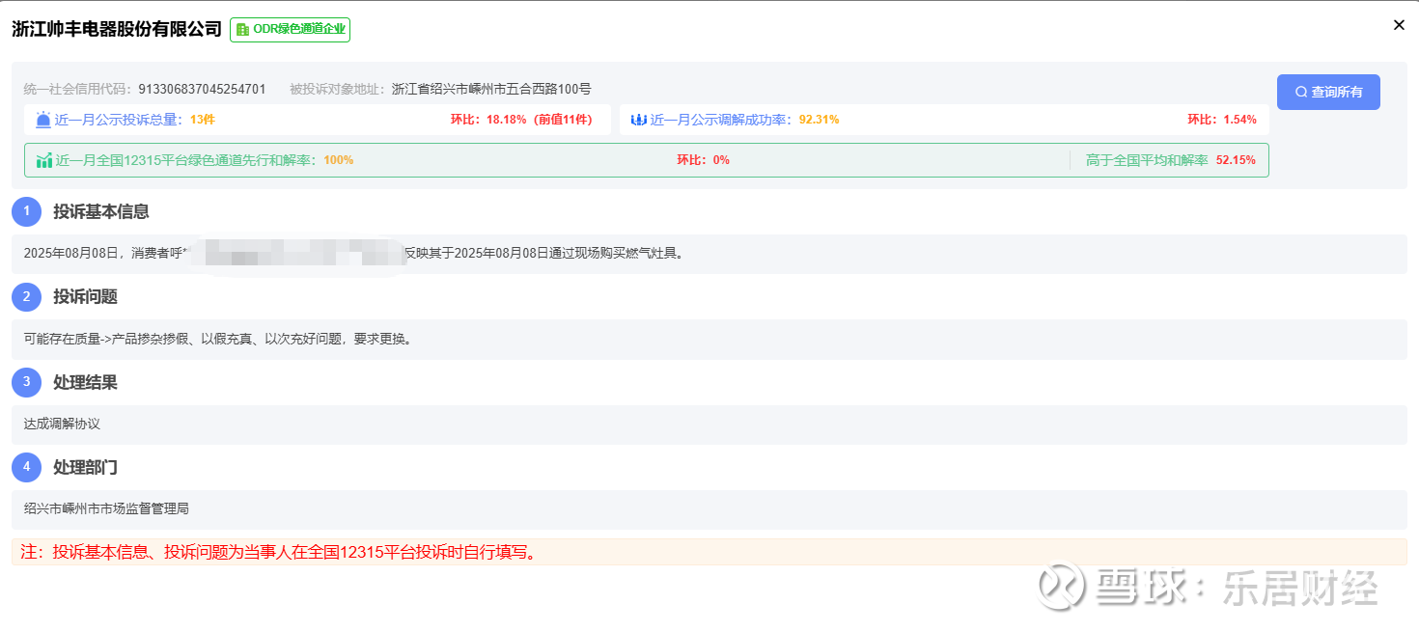This screenshot has height=631, width=1419.
Task: Click mediation success rate 92.31%
Action: (x=819, y=120)
